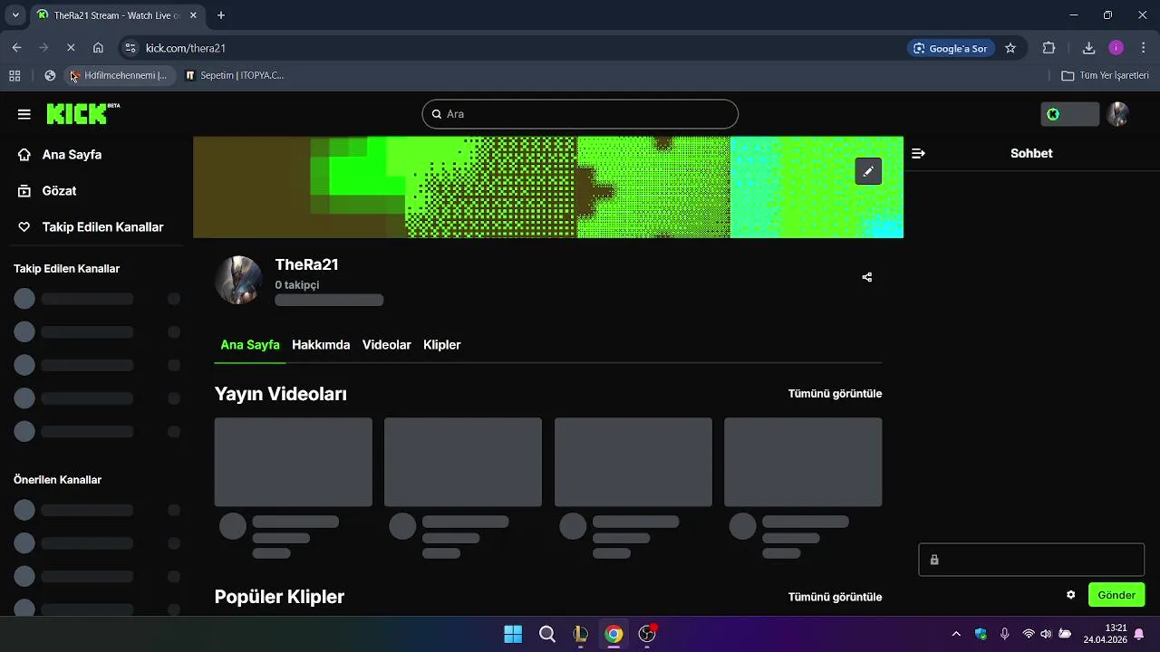Click the microphone tray icon
This screenshot has height=652, width=1160.
click(x=1004, y=634)
